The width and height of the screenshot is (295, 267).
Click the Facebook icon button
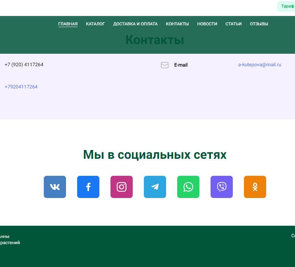[x=88, y=187]
